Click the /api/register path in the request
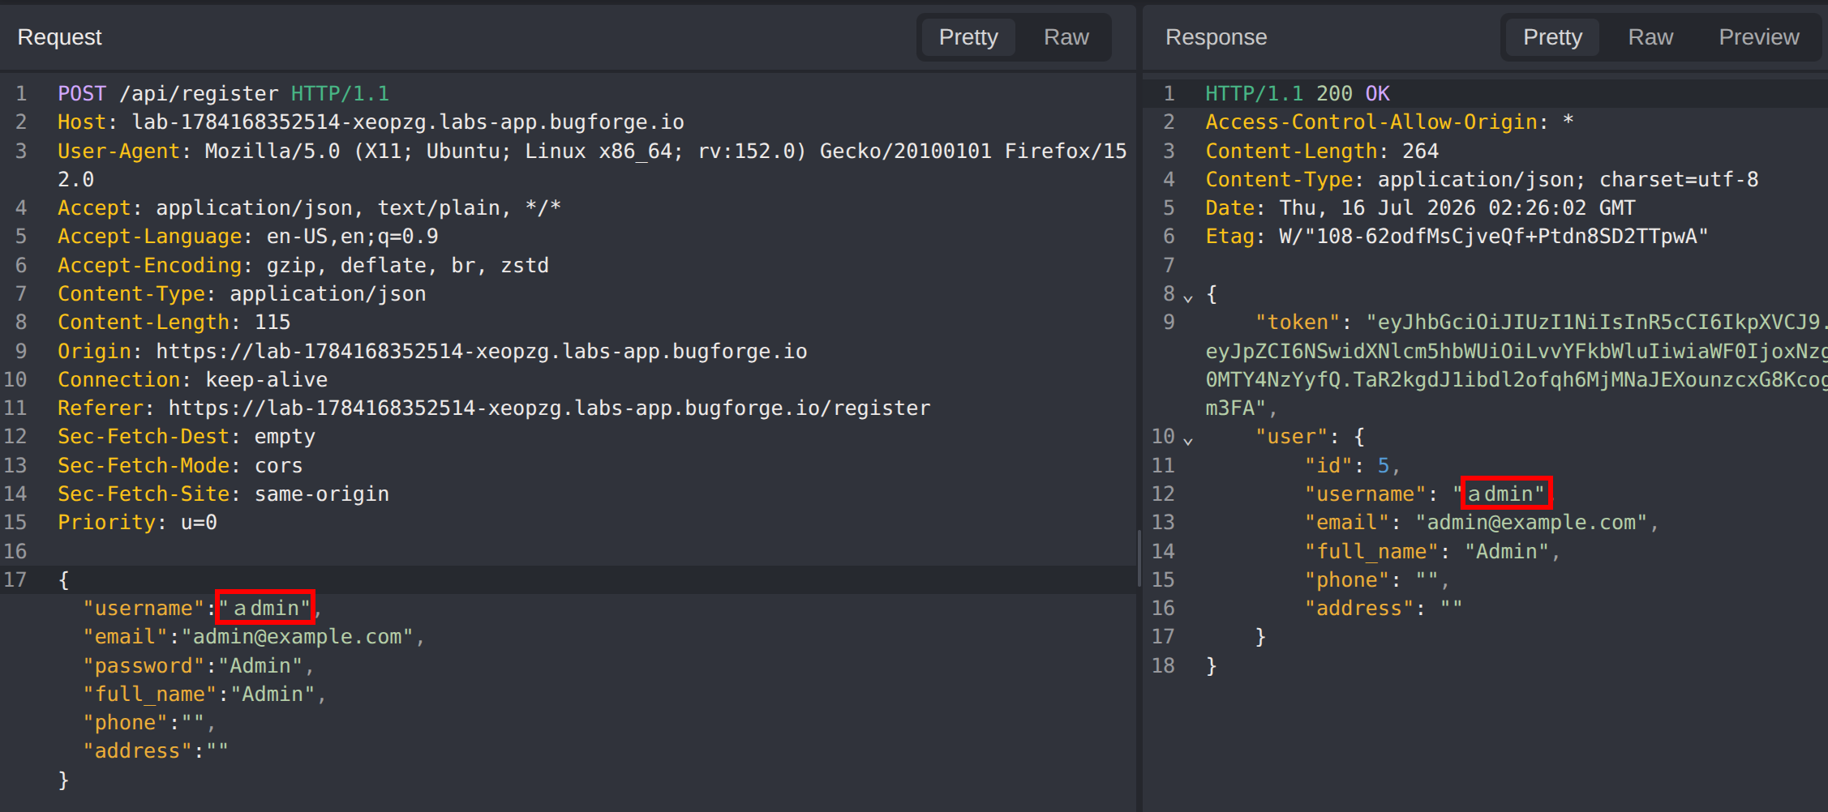The width and height of the screenshot is (1828, 812). [x=199, y=93]
